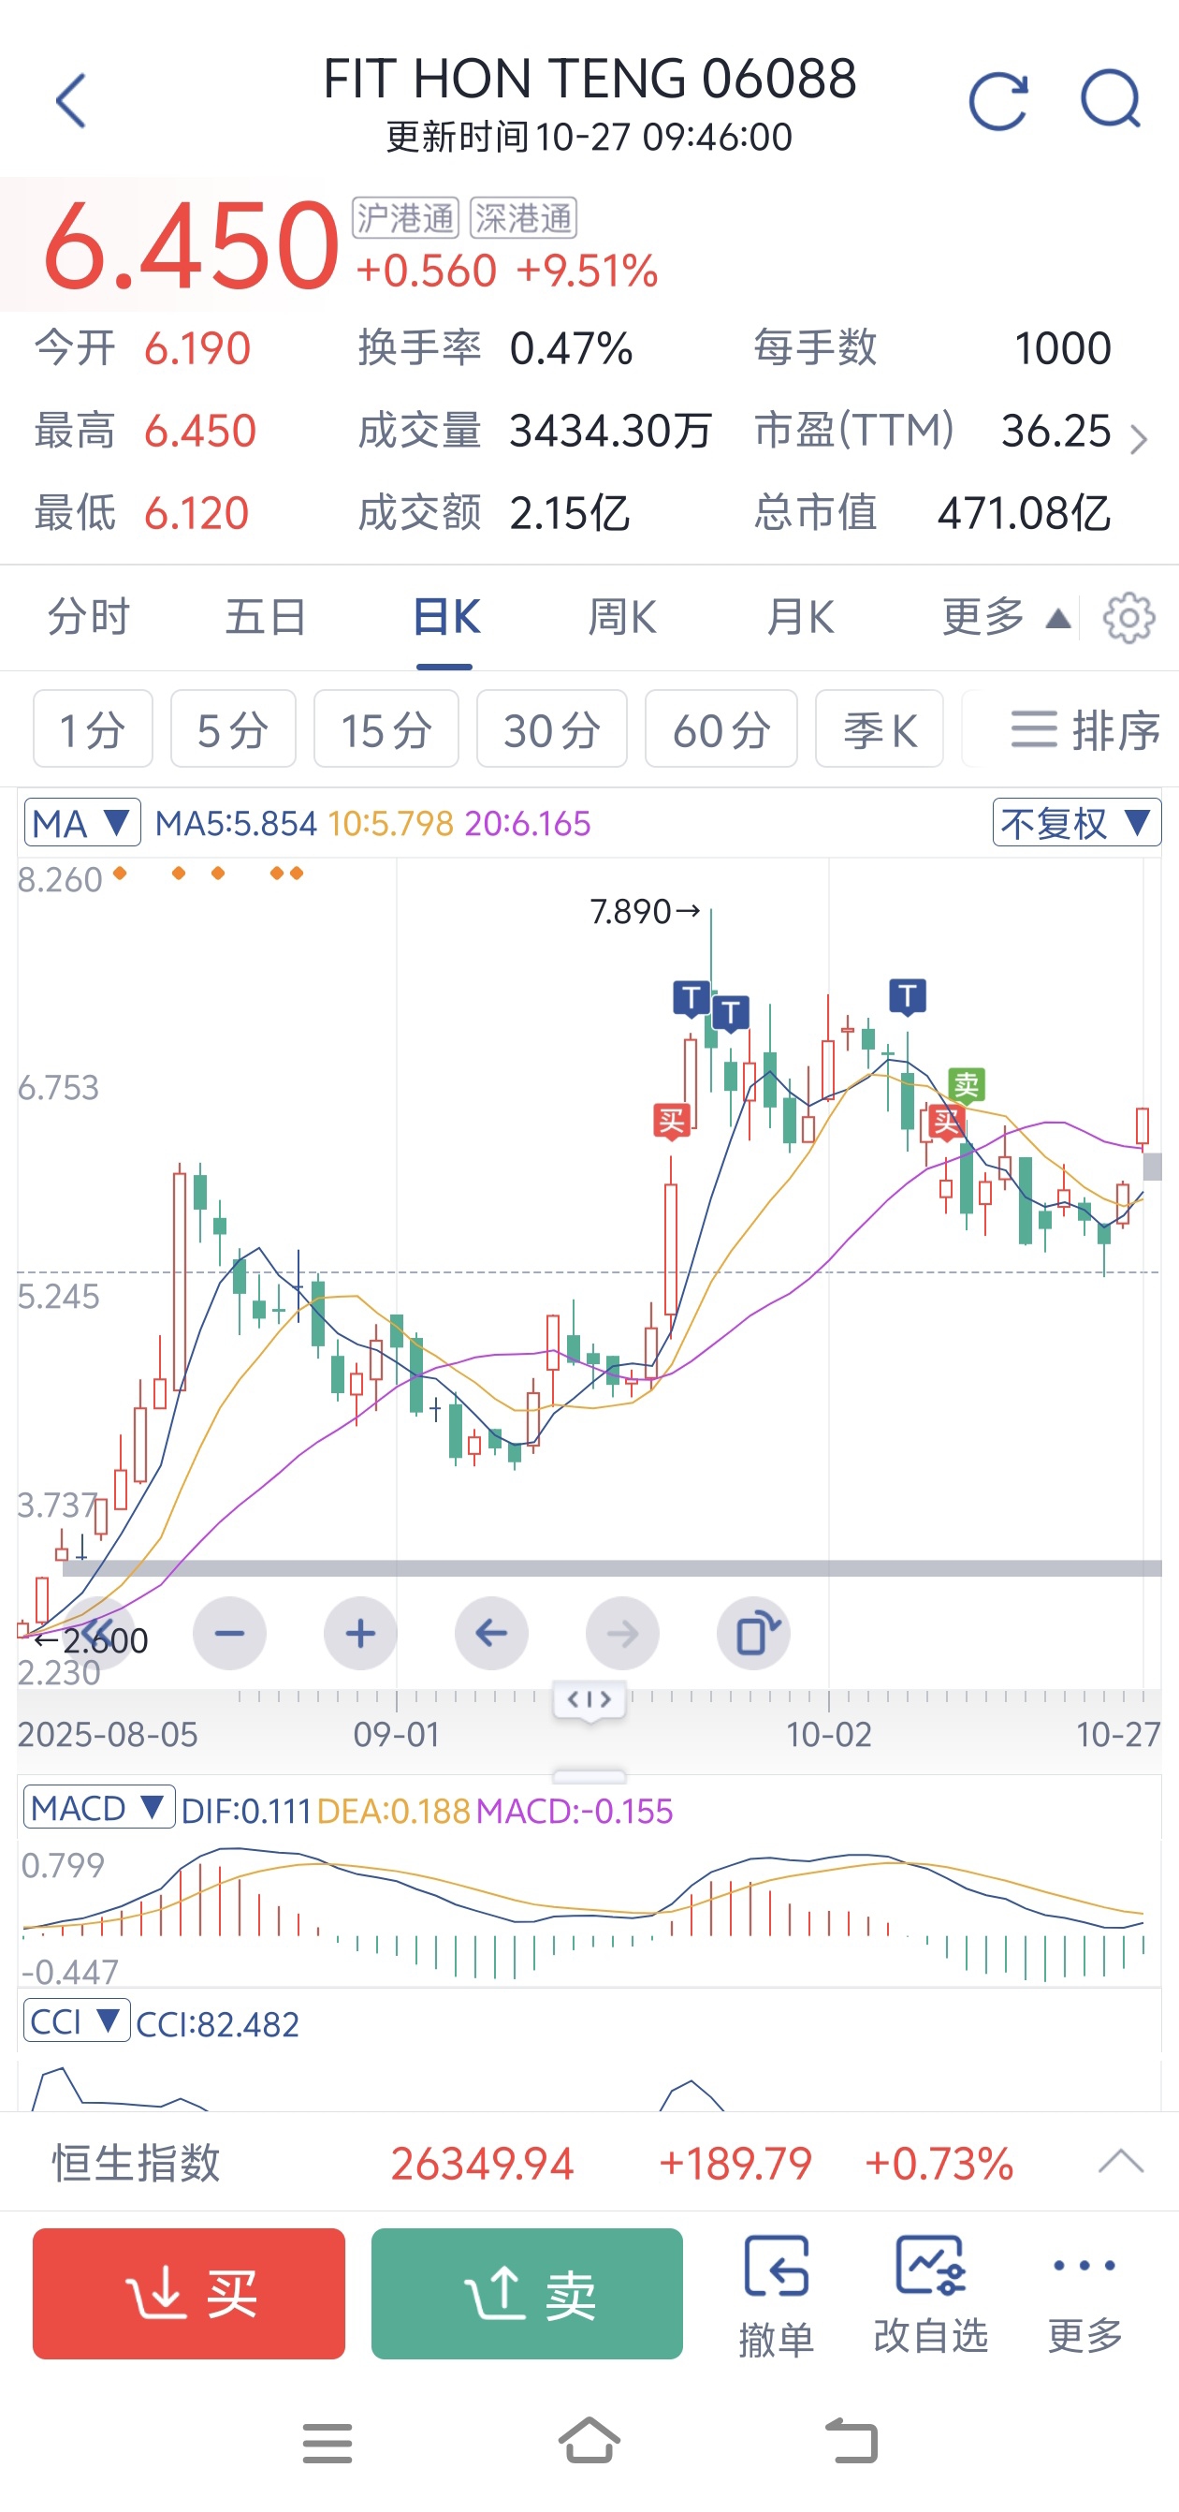The height and width of the screenshot is (2512, 1179).
Task: Move chart left with arrow button
Action: point(491,1634)
